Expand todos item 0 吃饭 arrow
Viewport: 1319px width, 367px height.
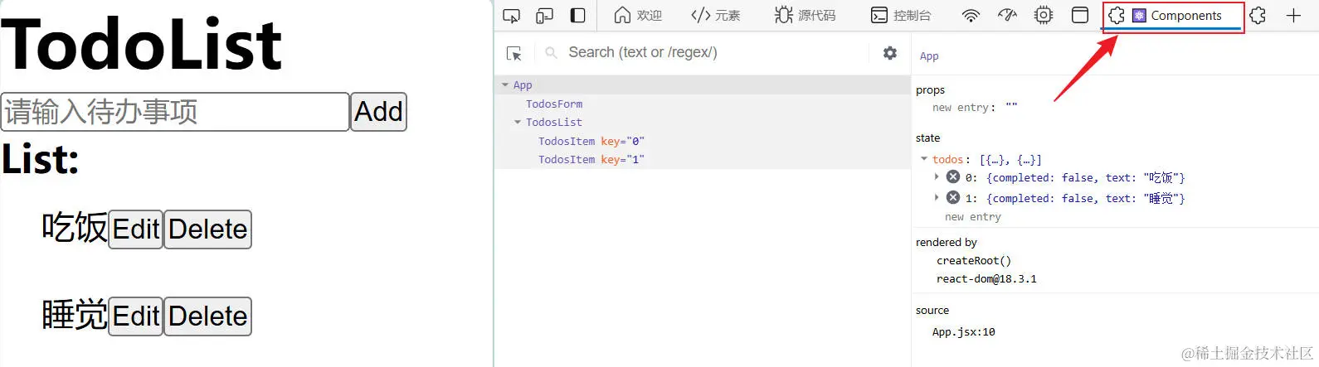tap(937, 176)
